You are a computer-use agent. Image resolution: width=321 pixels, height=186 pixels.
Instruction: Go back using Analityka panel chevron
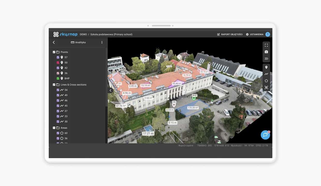[x=54, y=42]
